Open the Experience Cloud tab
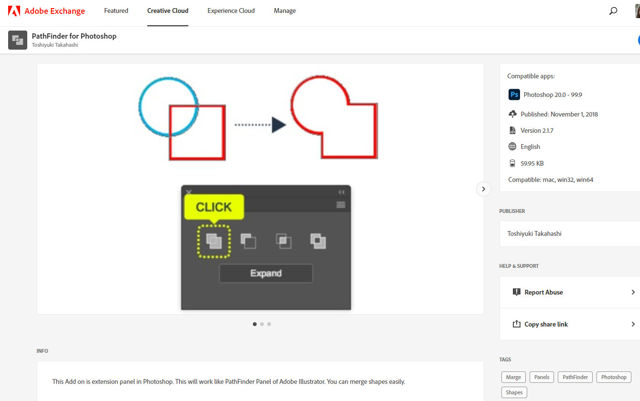The image size is (640, 401). tap(231, 11)
